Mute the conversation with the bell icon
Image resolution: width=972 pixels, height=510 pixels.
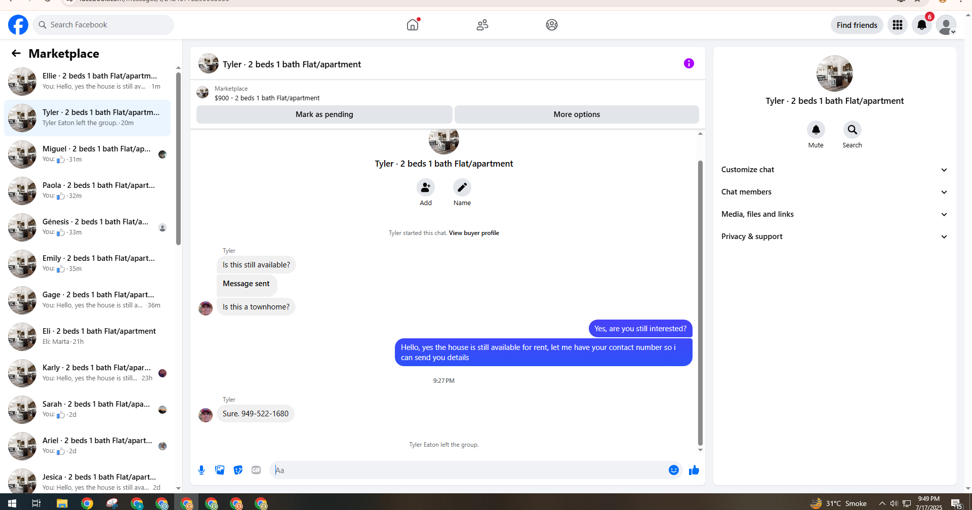point(816,130)
